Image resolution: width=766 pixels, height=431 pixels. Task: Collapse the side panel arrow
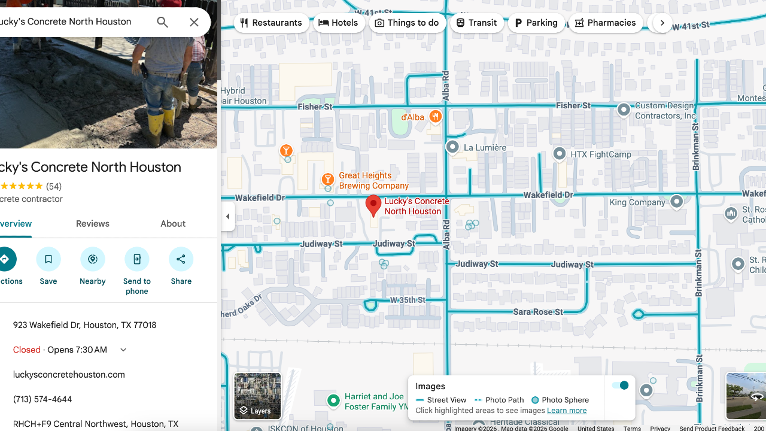(228, 217)
